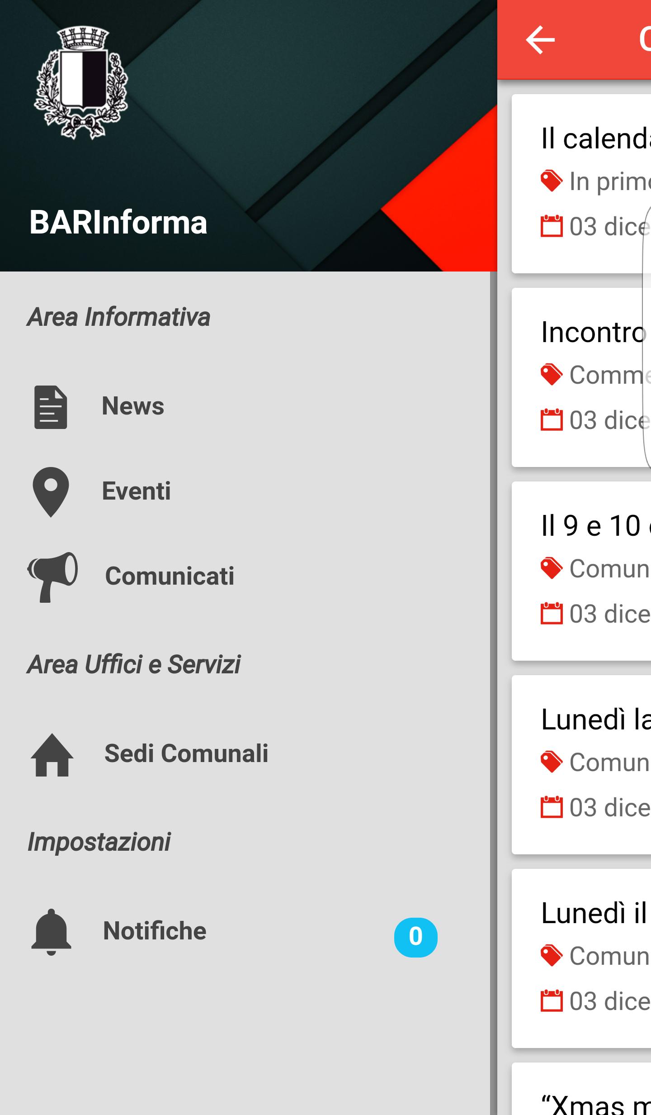Open the 'Il 9 e 10' news card
Image resolution: width=651 pixels, height=1115 pixels.
581,571
